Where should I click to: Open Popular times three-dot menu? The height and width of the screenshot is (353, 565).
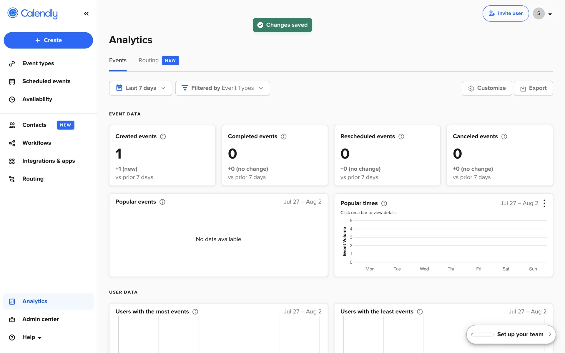(544, 203)
